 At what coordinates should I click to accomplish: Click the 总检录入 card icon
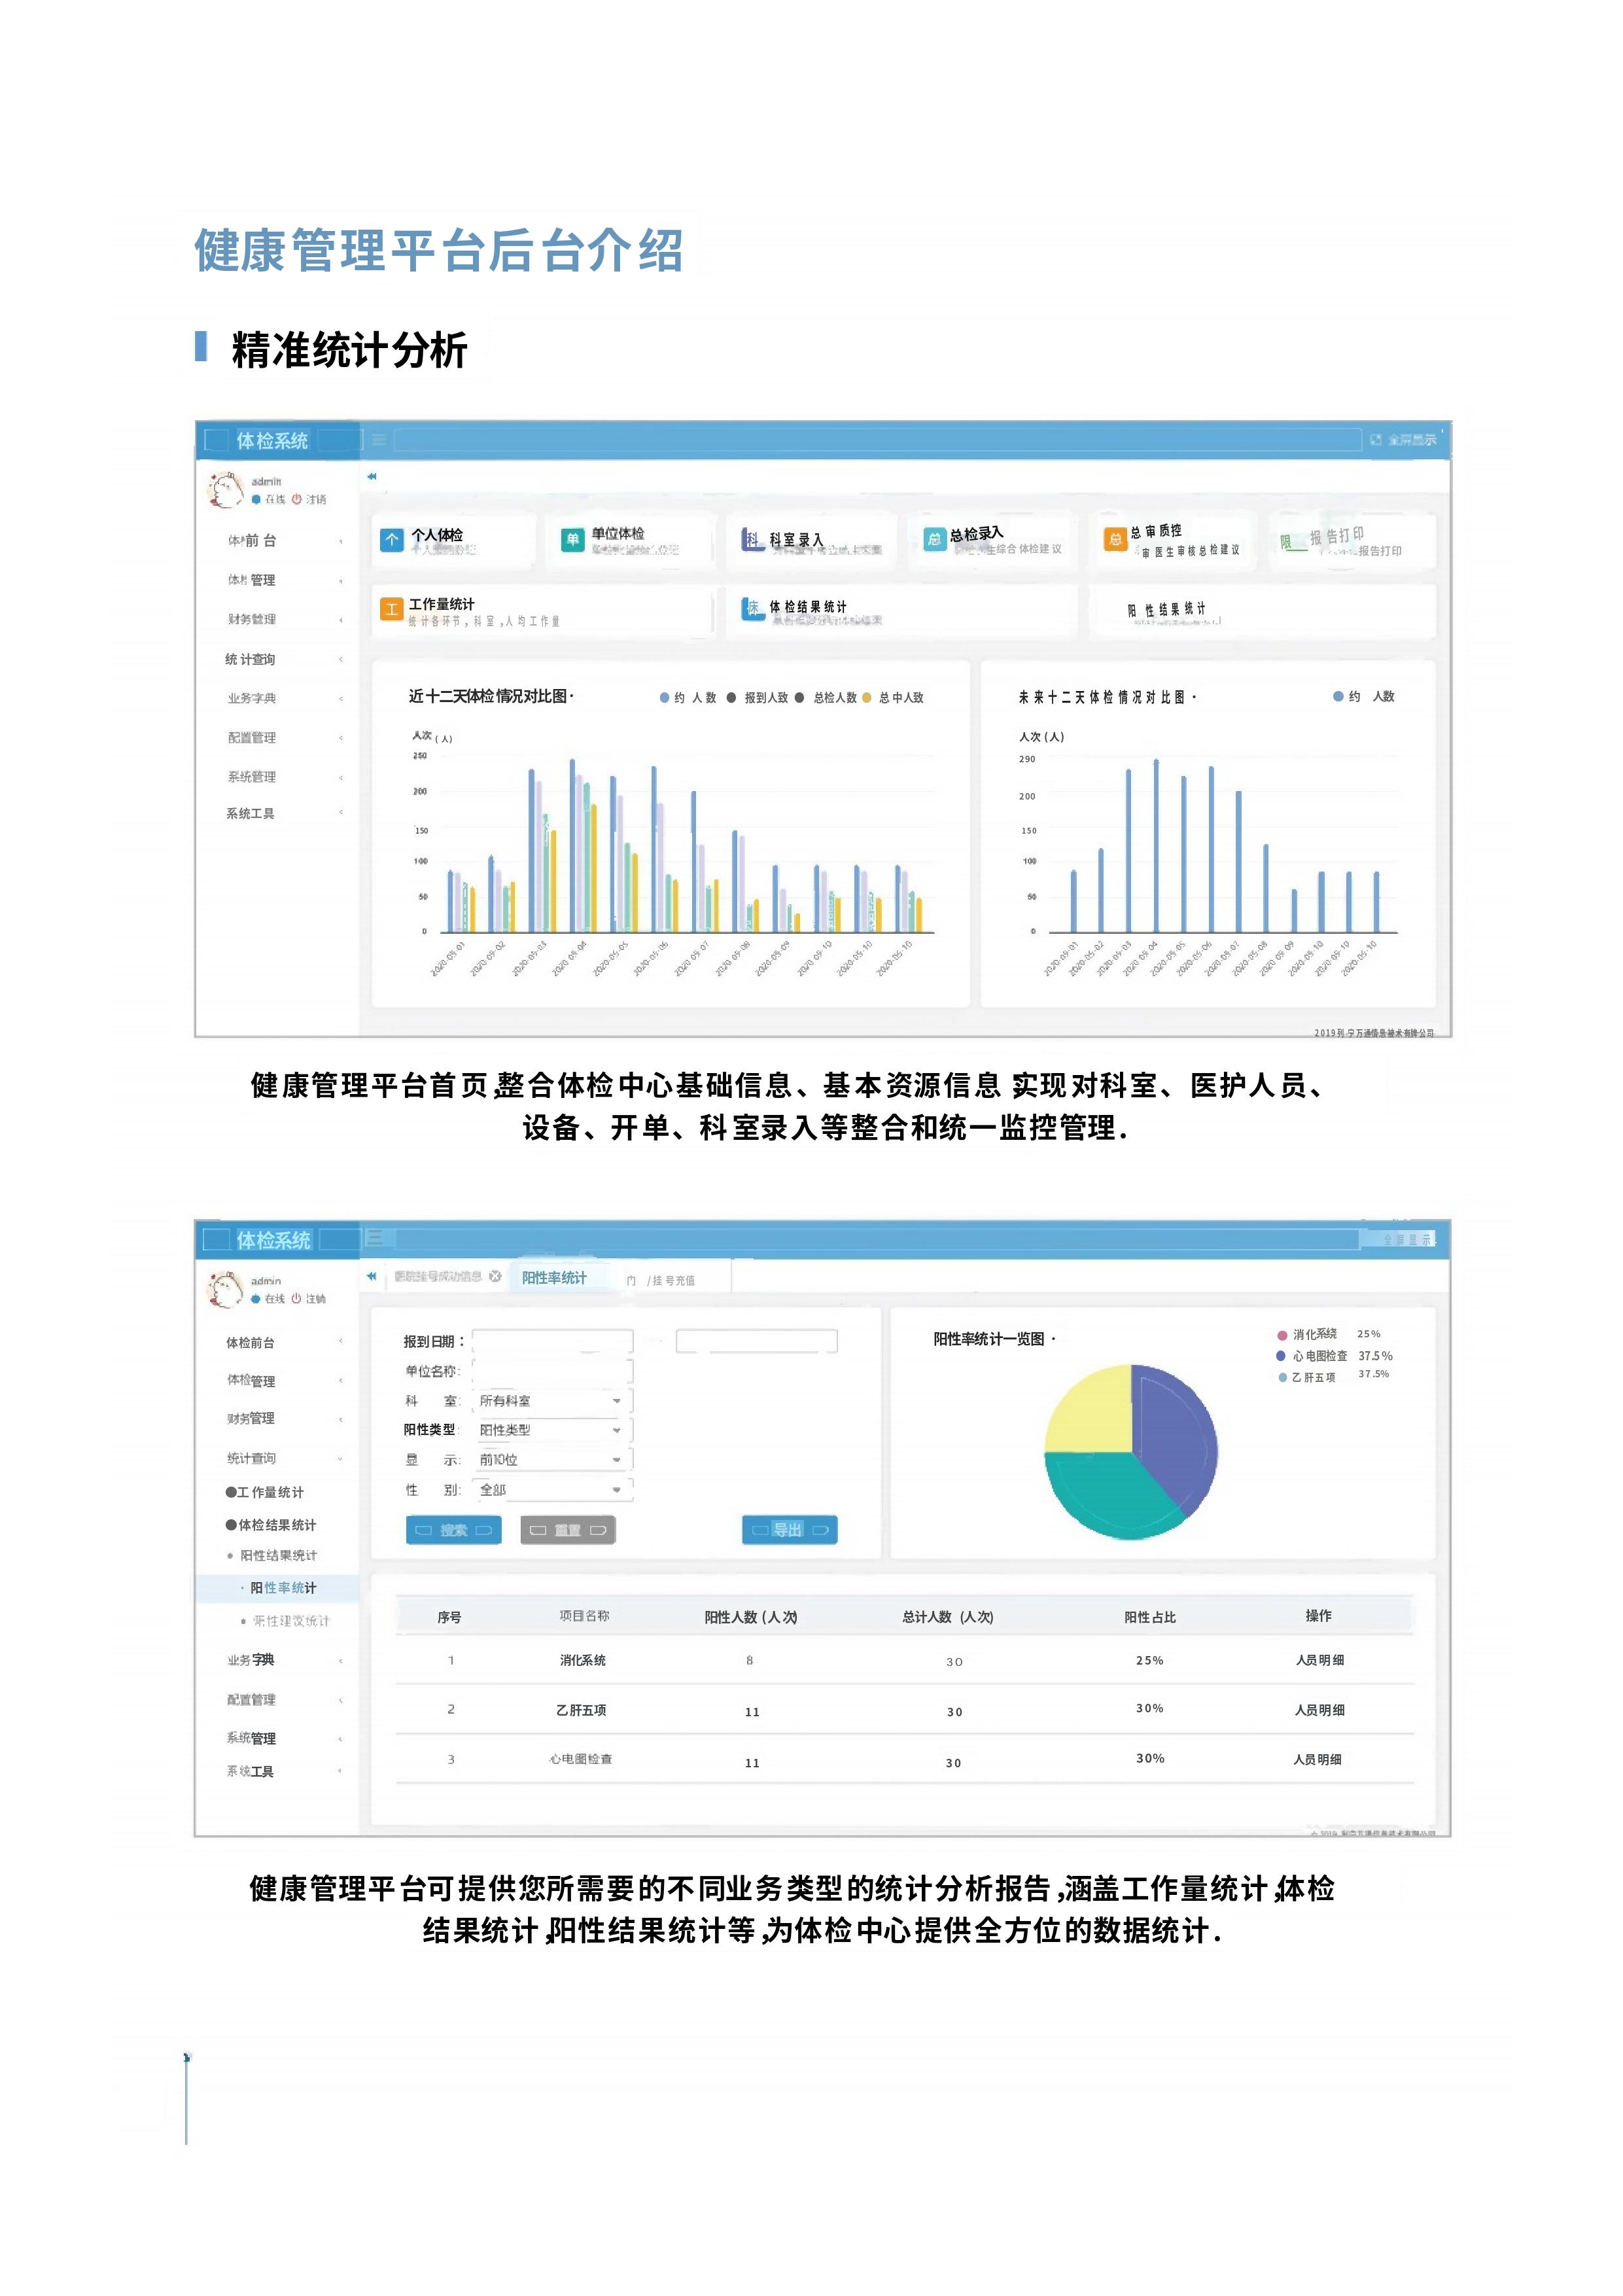[934, 539]
